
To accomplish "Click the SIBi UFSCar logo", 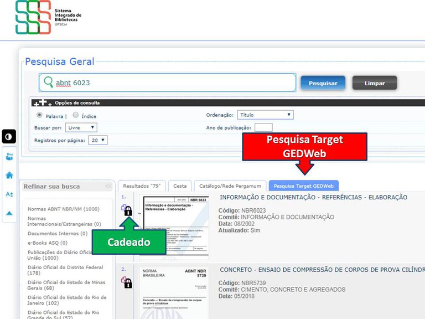I will 48,17.
